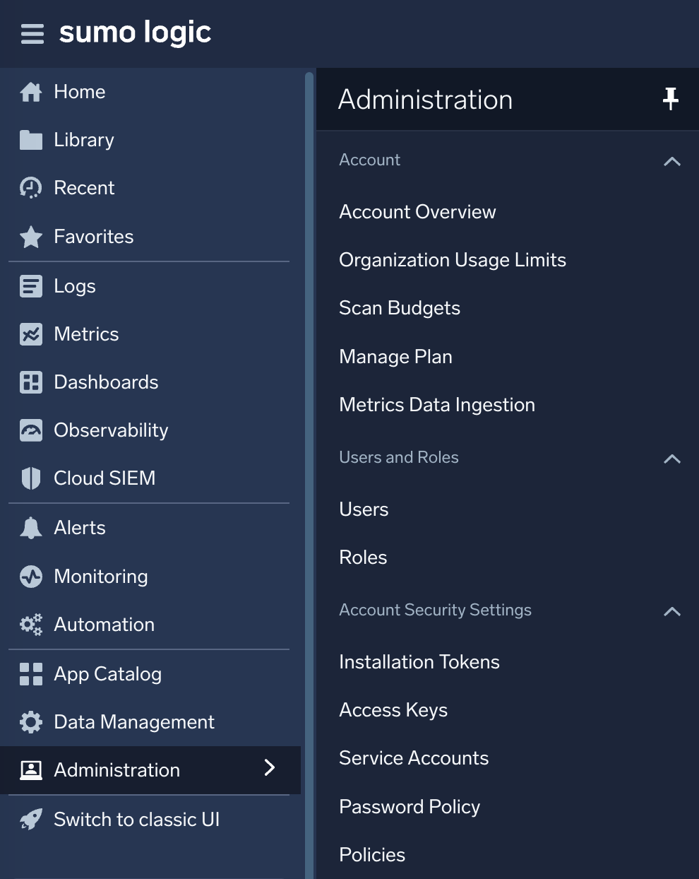Collapse the Users and Roles chevron
The image size is (699, 879).
click(x=672, y=459)
